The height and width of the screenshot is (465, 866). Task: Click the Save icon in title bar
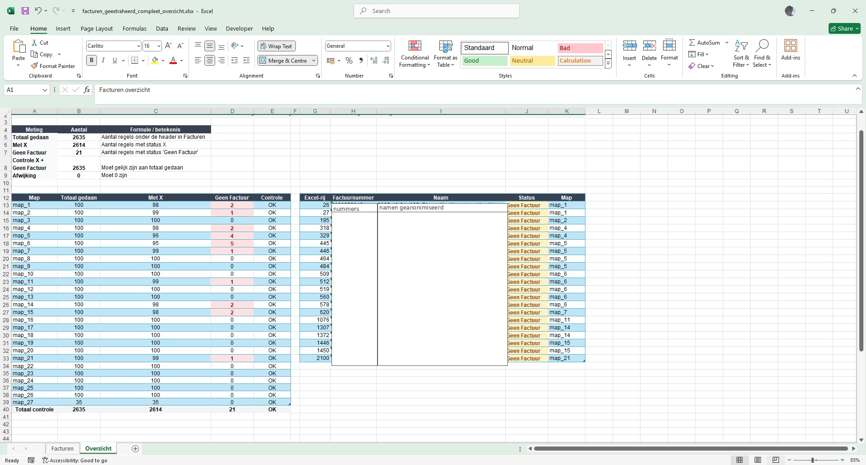tap(25, 11)
